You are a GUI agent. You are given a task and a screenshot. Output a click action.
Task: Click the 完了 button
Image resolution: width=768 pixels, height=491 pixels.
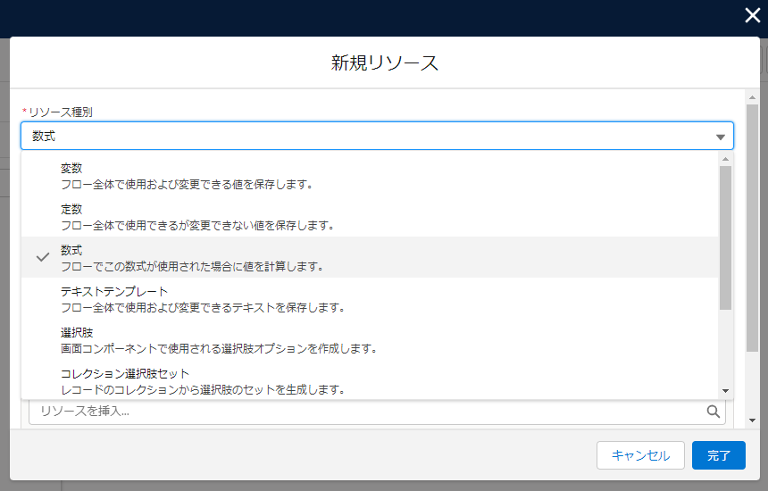pyautogui.click(x=719, y=455)
